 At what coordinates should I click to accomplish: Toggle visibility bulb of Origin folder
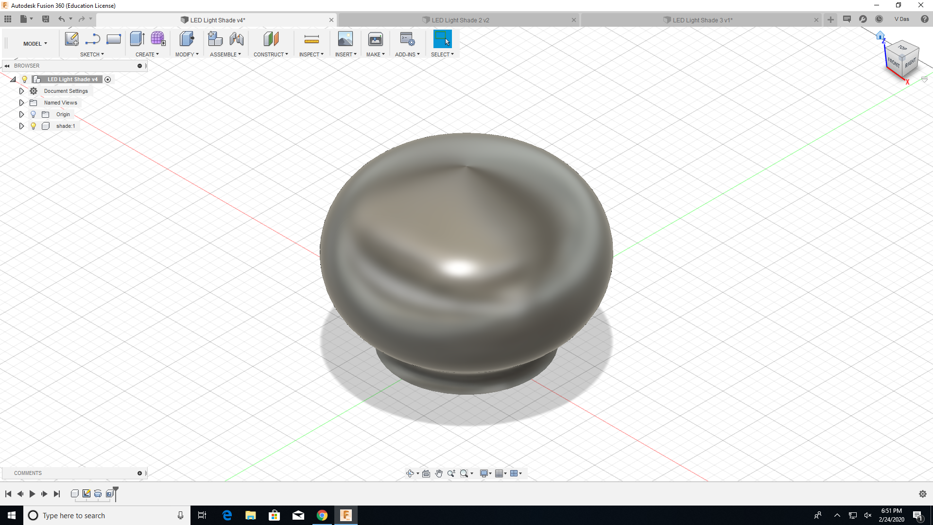33,114
